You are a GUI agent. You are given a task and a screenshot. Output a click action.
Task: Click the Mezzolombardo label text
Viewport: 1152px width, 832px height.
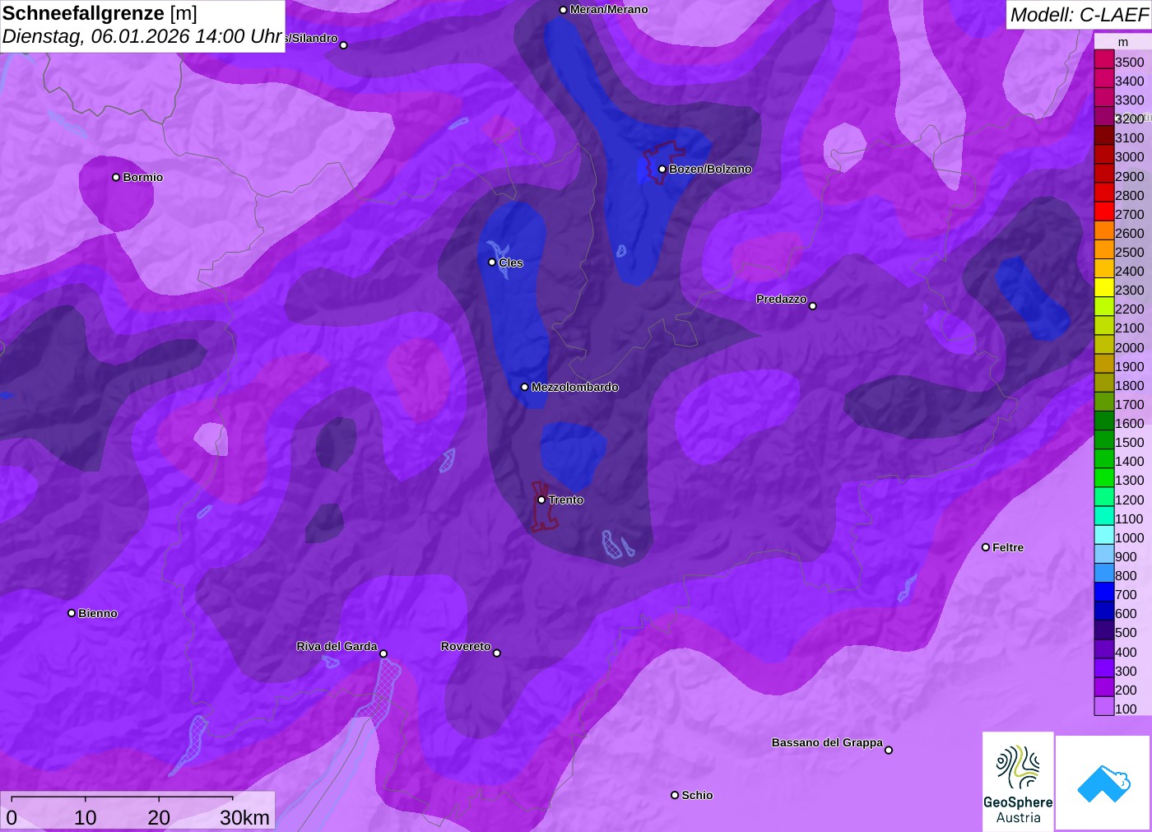[x=574, y=387]
